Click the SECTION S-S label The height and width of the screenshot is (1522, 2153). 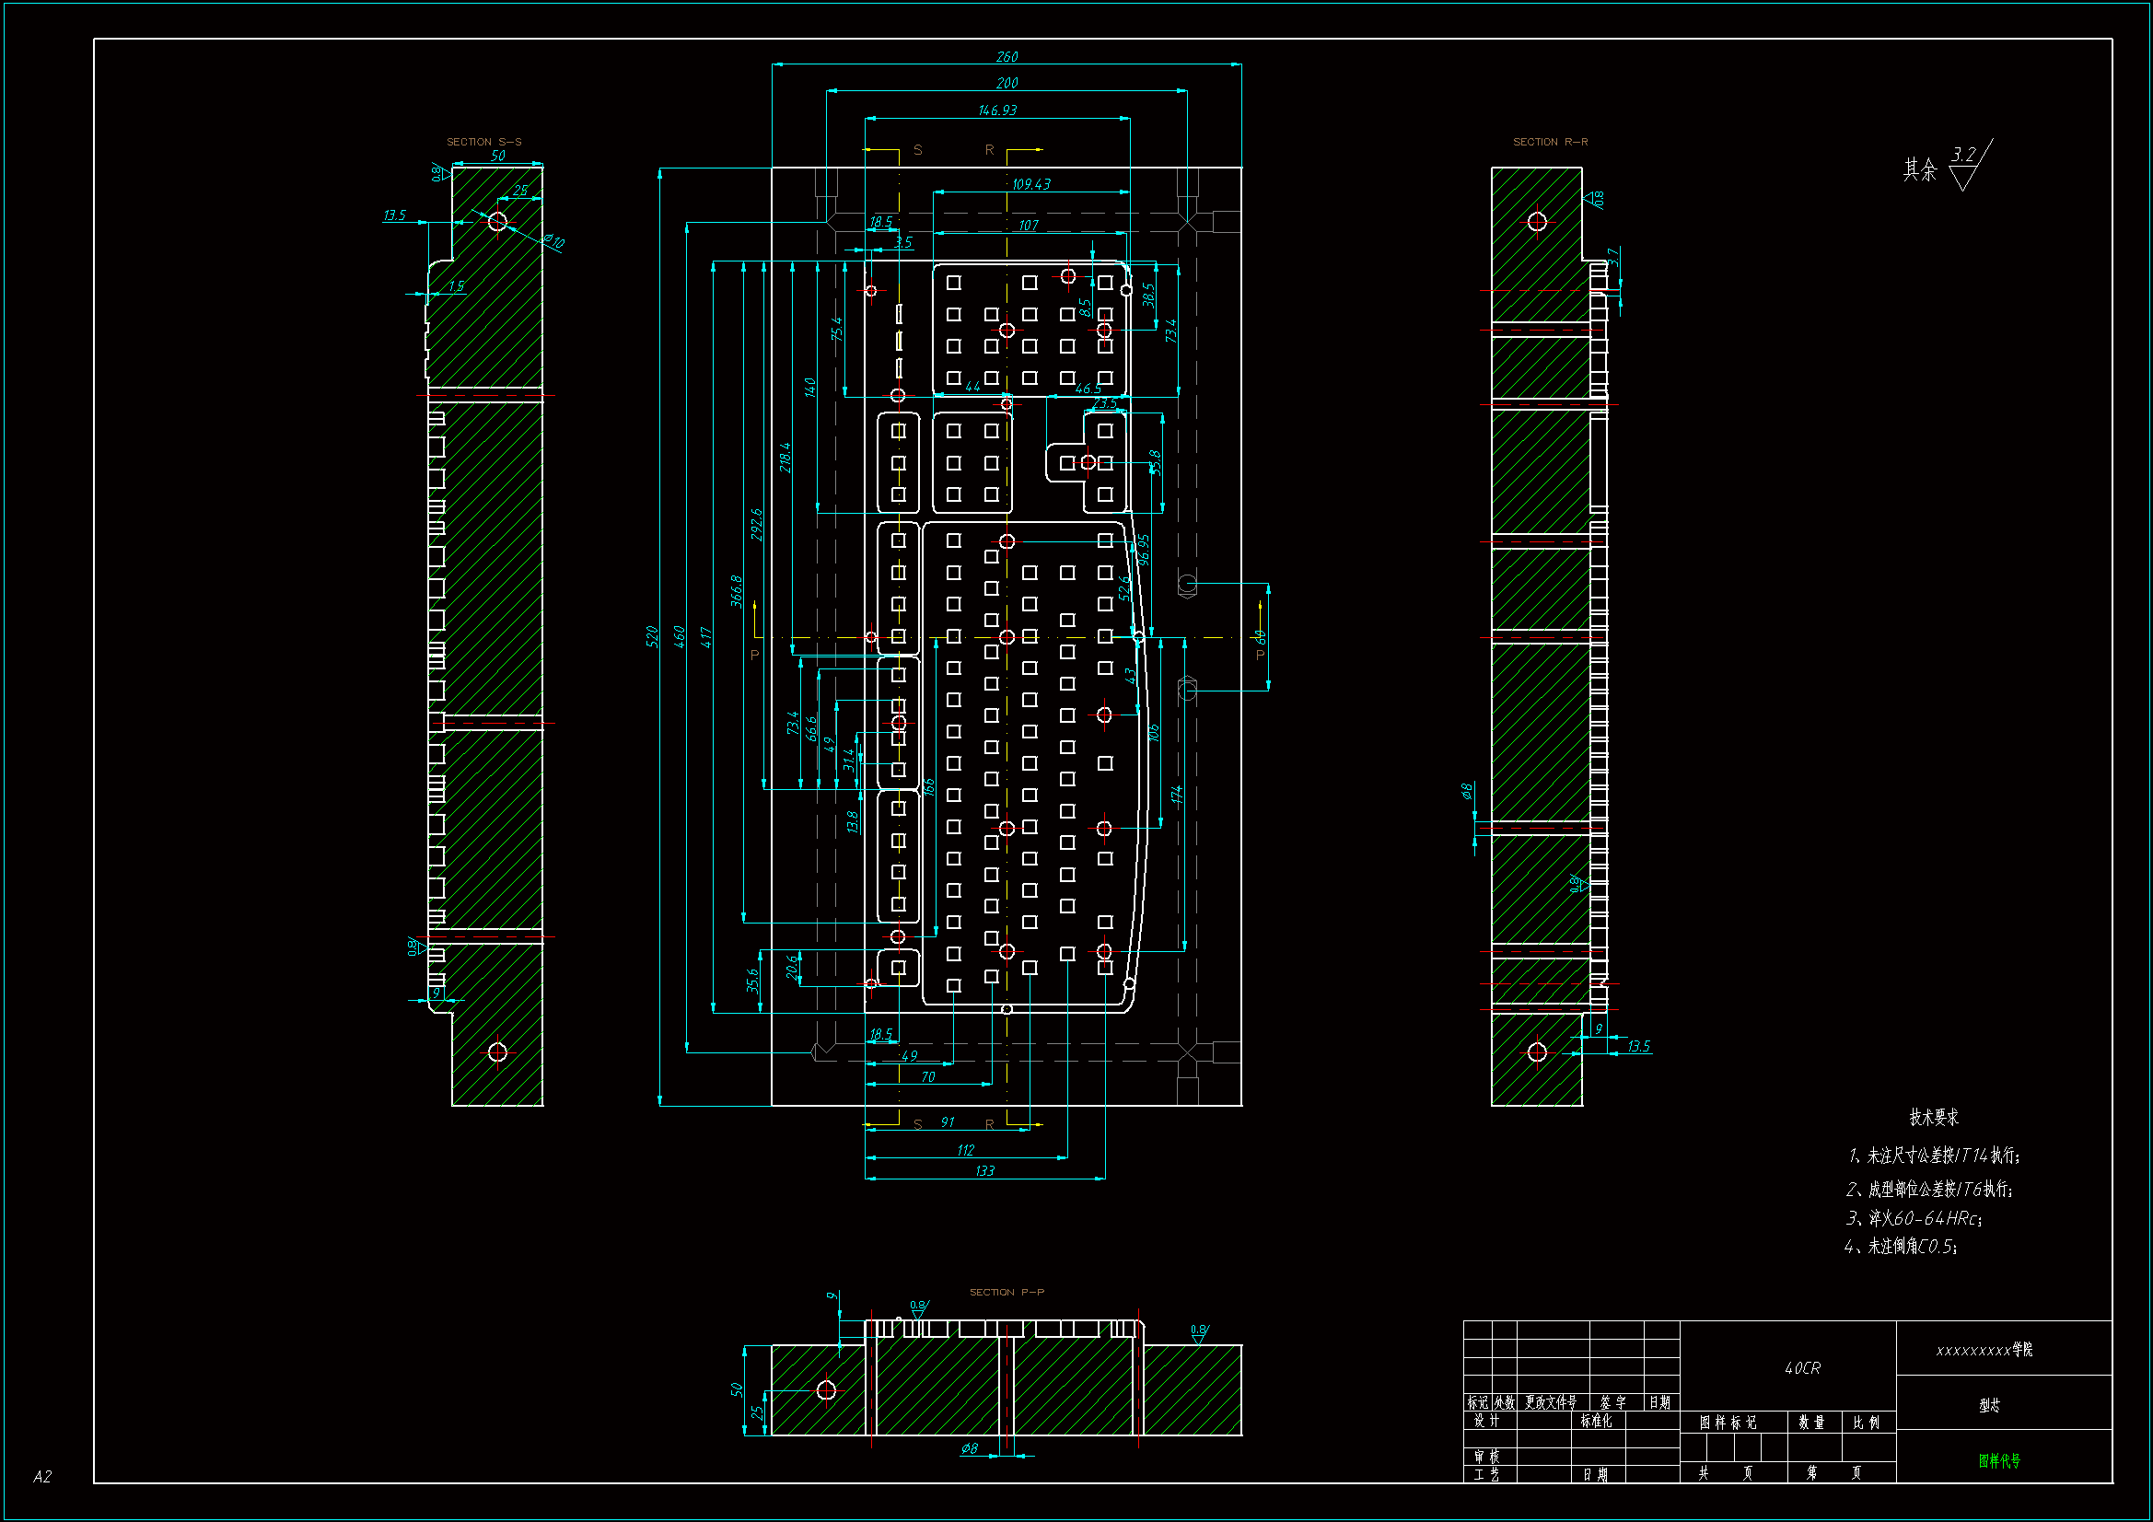pyautogui.click(x=483, y=142)
